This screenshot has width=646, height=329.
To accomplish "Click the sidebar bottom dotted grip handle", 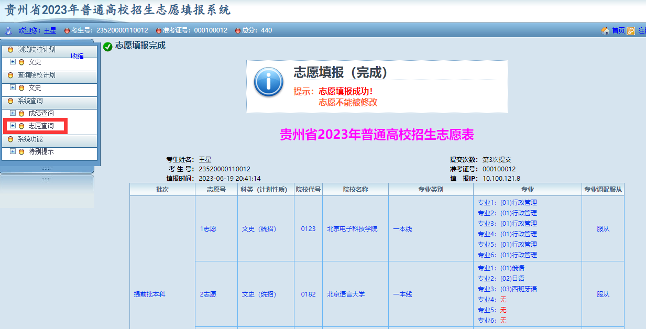I will (46, 169).
